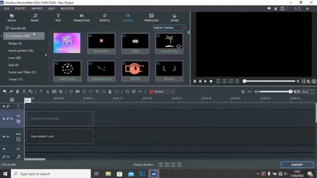Click the Windows taskbar search box

click(51, 174)
